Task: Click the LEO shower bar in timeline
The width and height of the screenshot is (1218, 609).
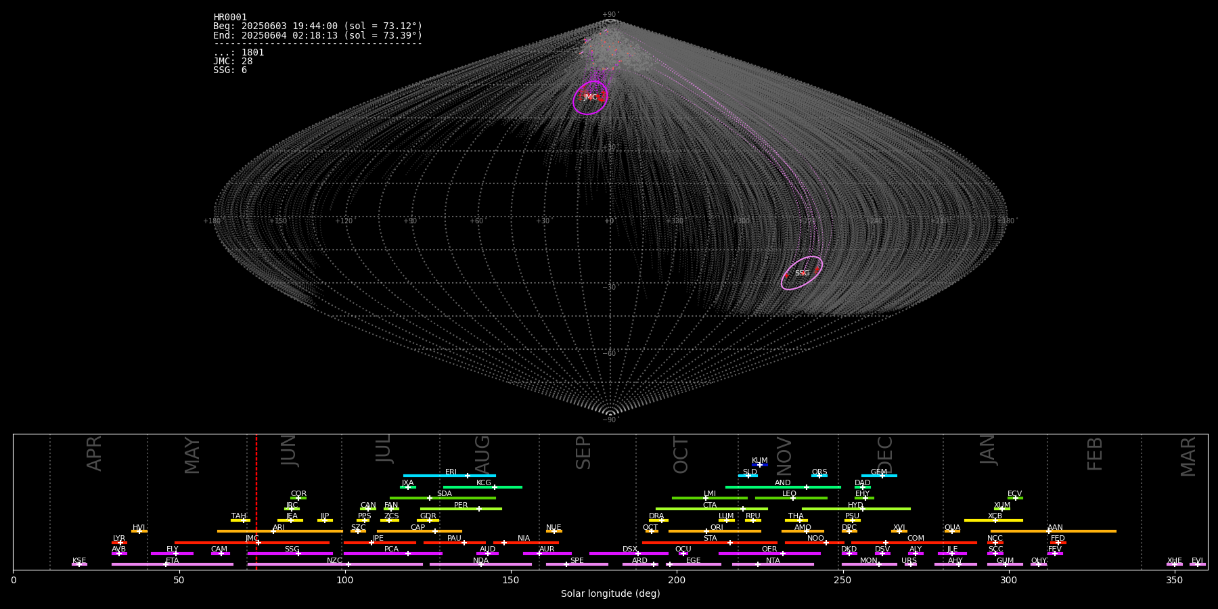Action: point(791,498)
